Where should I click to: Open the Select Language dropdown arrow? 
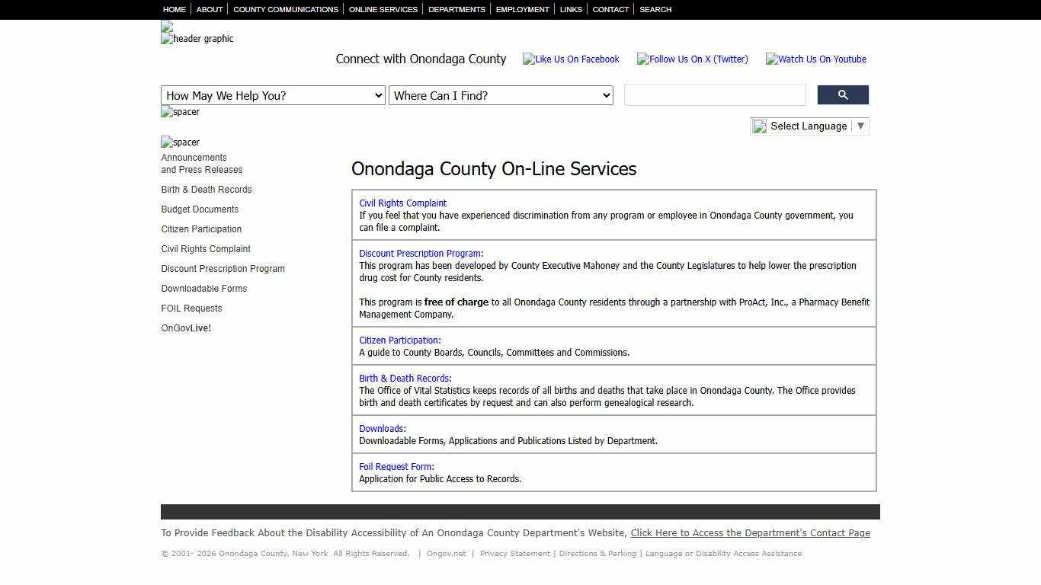860,126
